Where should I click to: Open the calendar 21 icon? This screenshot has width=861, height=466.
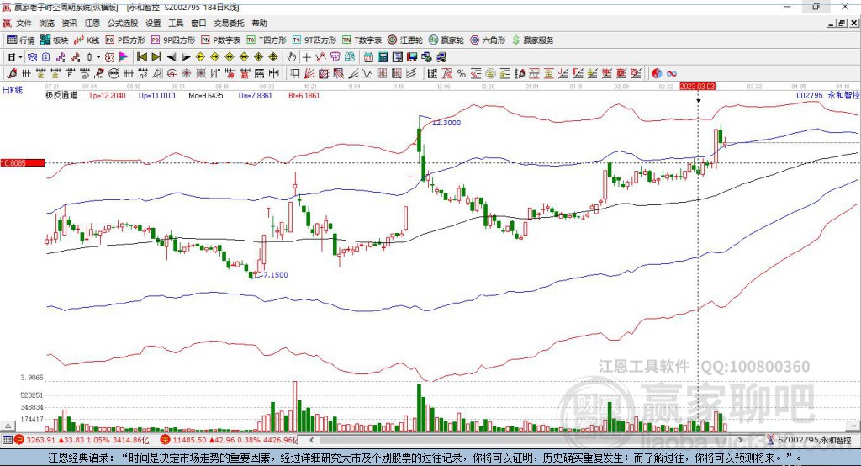(x=368, y=57)
